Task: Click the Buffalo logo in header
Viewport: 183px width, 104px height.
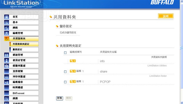Action: [x=162, y=2]
